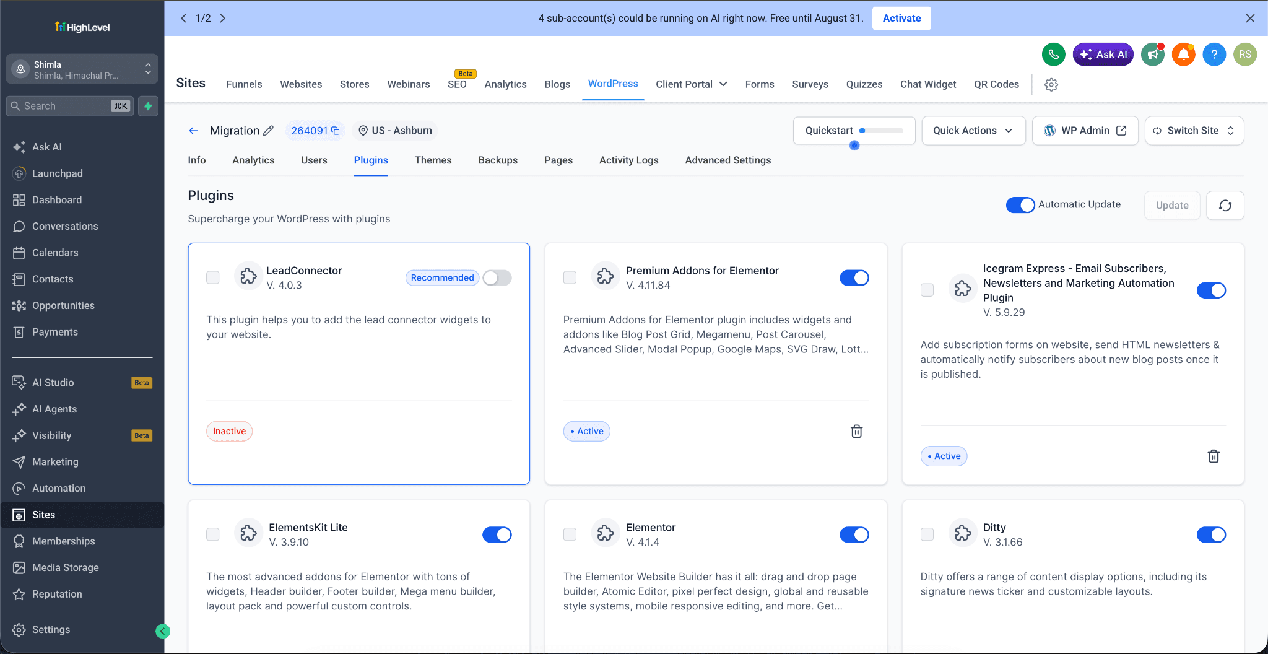Open the Activity Logs tab
The height and width of the screenshot is (654, 1268).
point(628,160)
